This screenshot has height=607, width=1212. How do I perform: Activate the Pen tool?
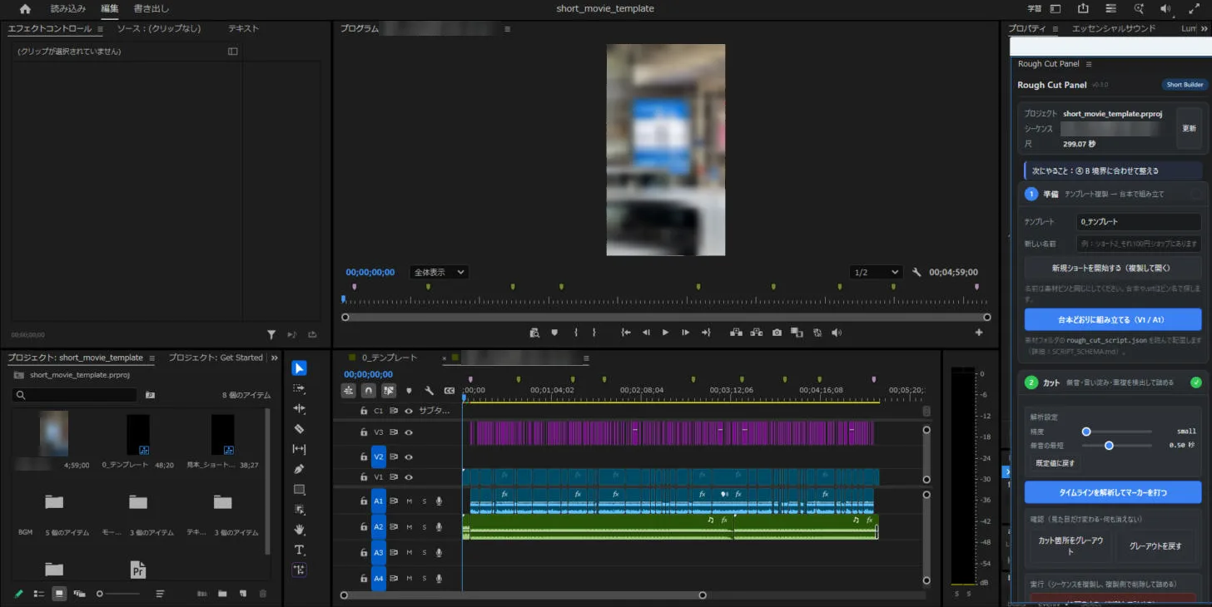(300, 469)
